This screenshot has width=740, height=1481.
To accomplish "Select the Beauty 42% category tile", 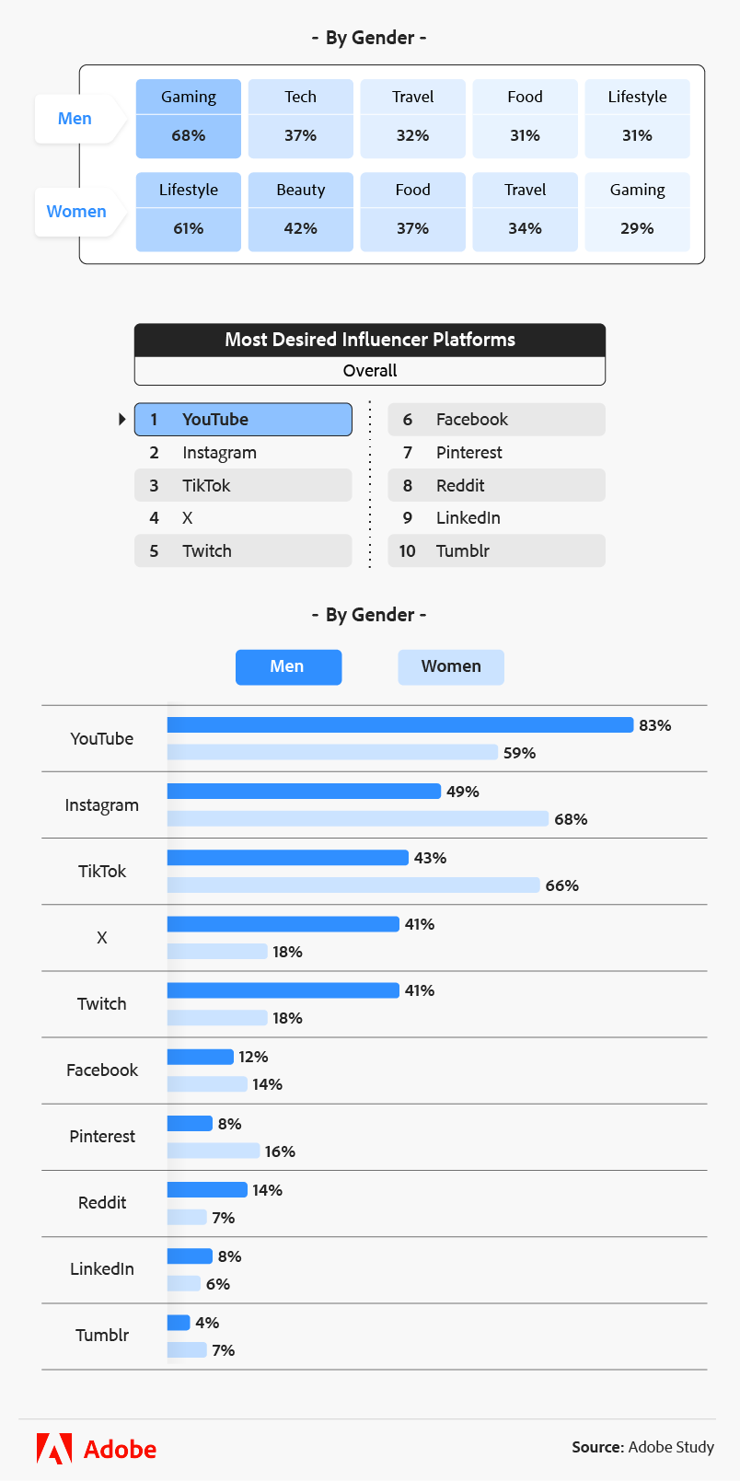I will pyautogui.click(x=301, y=212).
